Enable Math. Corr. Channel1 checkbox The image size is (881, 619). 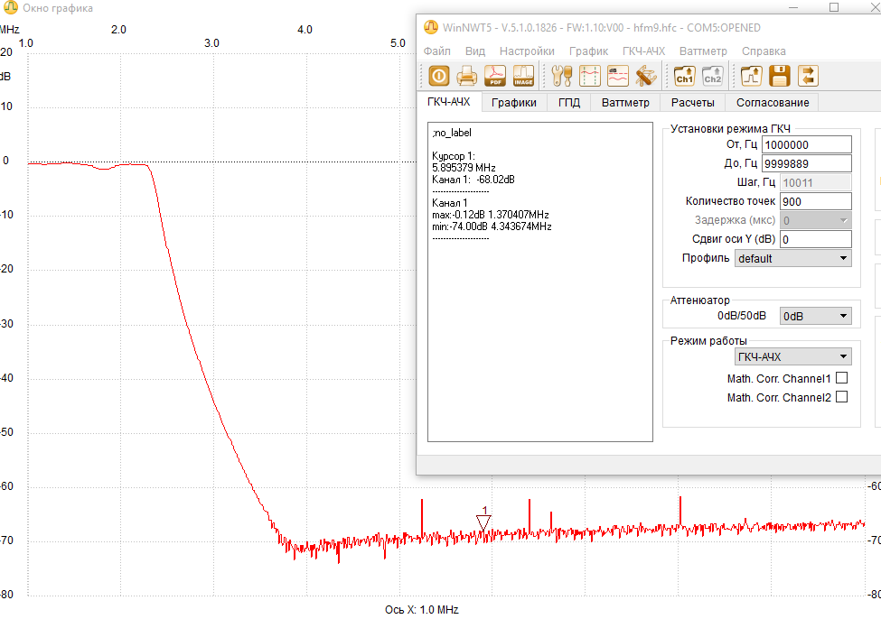coord(841,378)
